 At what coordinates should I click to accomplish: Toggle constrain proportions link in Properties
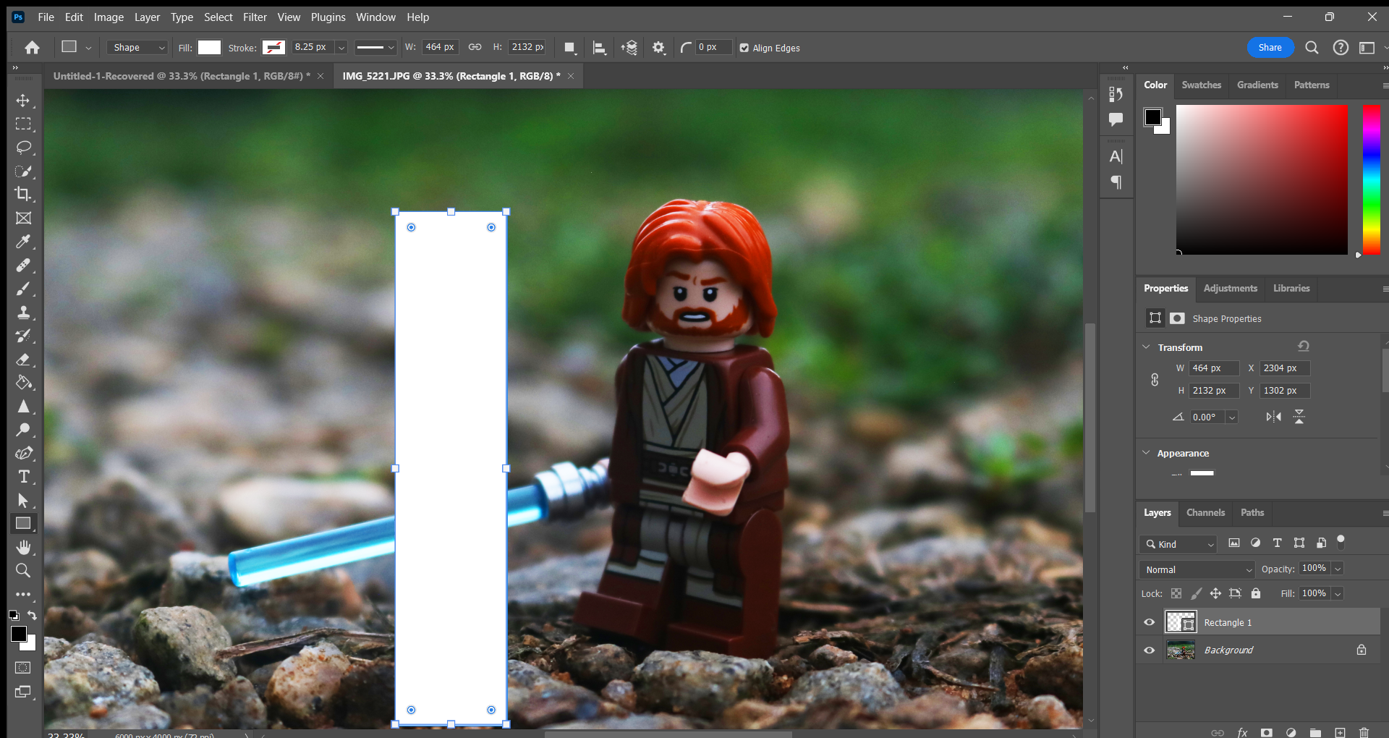click(x=1155, y=379)
